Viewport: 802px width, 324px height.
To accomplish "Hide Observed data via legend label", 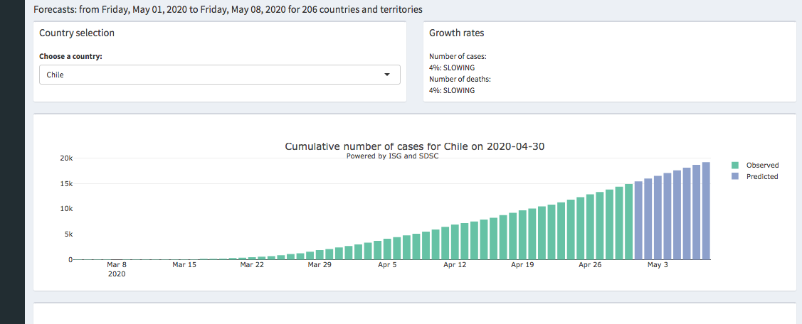I will (x=762, y=166).
